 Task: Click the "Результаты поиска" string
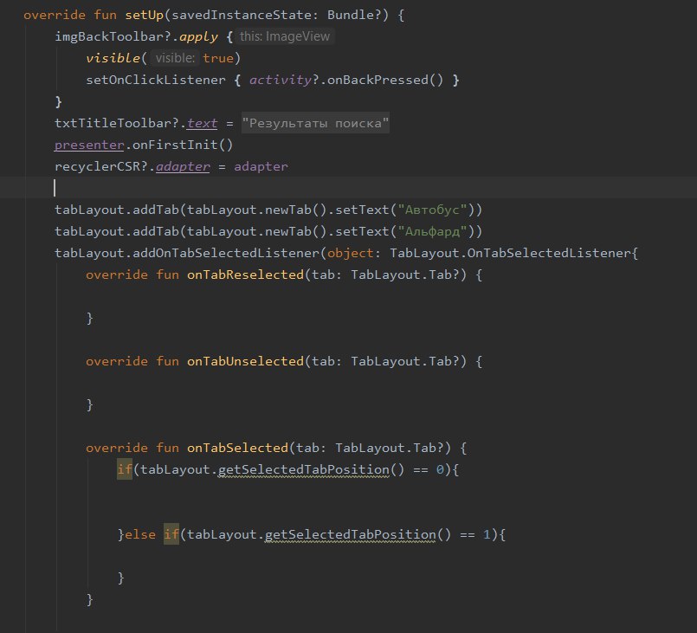pos(315,123)
